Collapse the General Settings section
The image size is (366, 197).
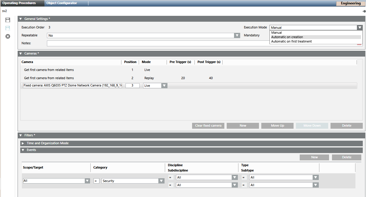[21, 19]
